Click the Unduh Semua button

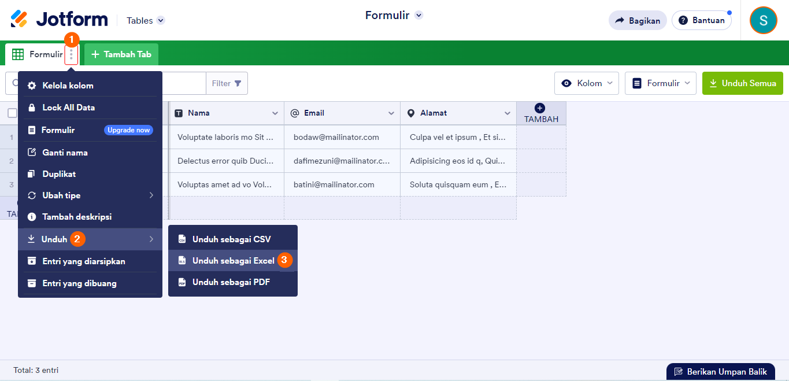[x=742, y=83]
